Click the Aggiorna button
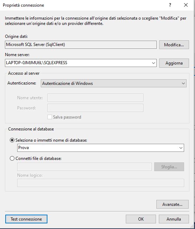This screenshot has width=195, height=229. 174,63
